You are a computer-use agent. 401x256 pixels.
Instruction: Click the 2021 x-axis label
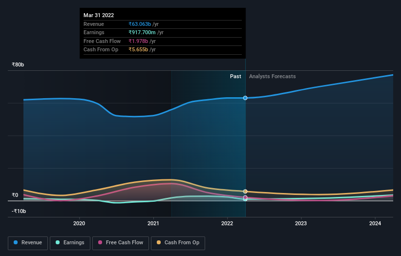click(x=153, y=224)
